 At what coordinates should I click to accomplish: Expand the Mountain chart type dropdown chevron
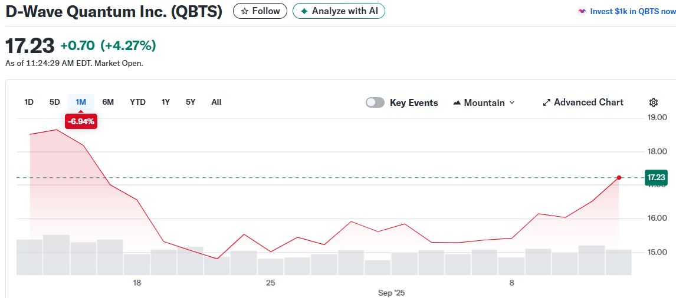(x=511, y=102)
